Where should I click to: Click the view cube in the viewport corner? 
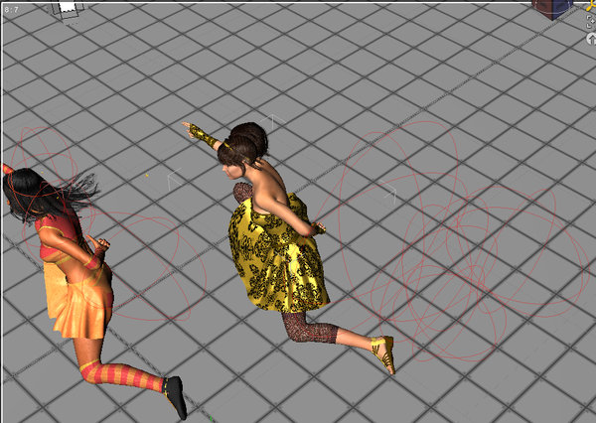coord(552,9)
